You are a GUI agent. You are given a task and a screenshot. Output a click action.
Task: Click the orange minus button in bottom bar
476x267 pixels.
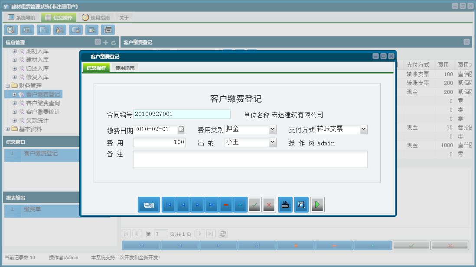click(x=334, y=245)
